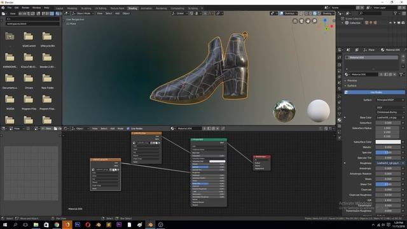The height and width of the screenshot is (229, 407).
Task: Open the Render properties tab icon
Action: (x=339, y=65)
